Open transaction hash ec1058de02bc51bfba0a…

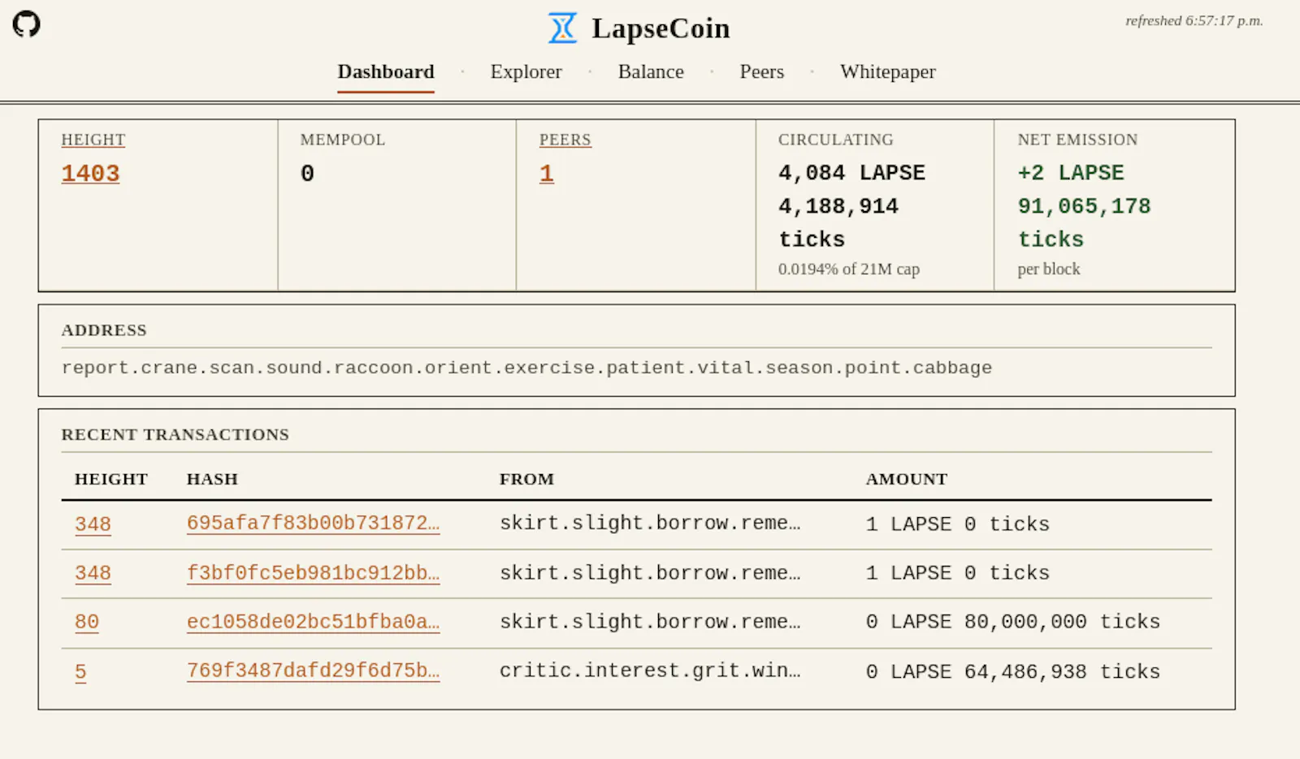coord(313,622)
